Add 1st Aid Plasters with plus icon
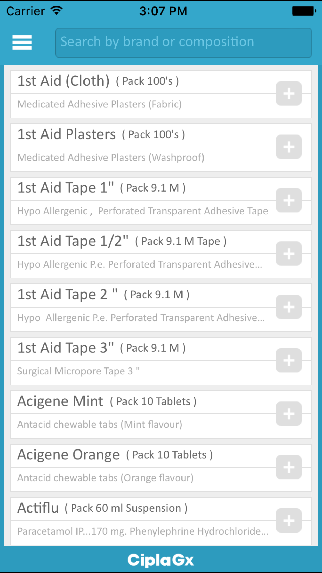 tap(289, 147)
